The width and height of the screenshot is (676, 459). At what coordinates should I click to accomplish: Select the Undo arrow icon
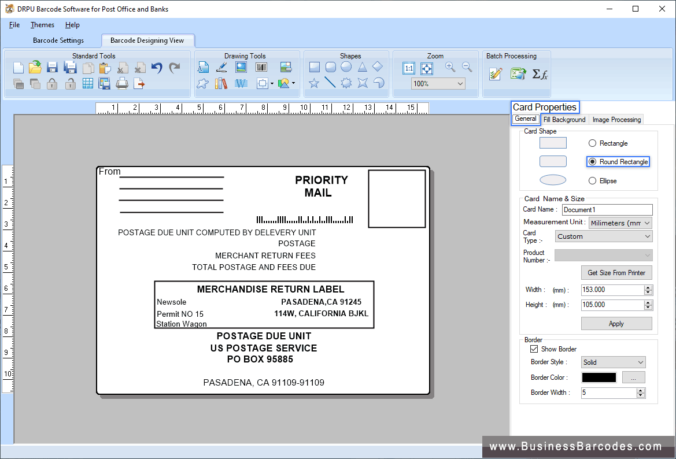pos(156,68)
